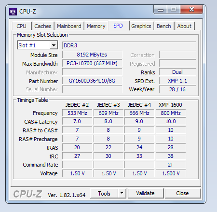Select the PC3-10700 (667 MHz) bandwidth value
The image size is (217, 212).
[x=92, y=63]
